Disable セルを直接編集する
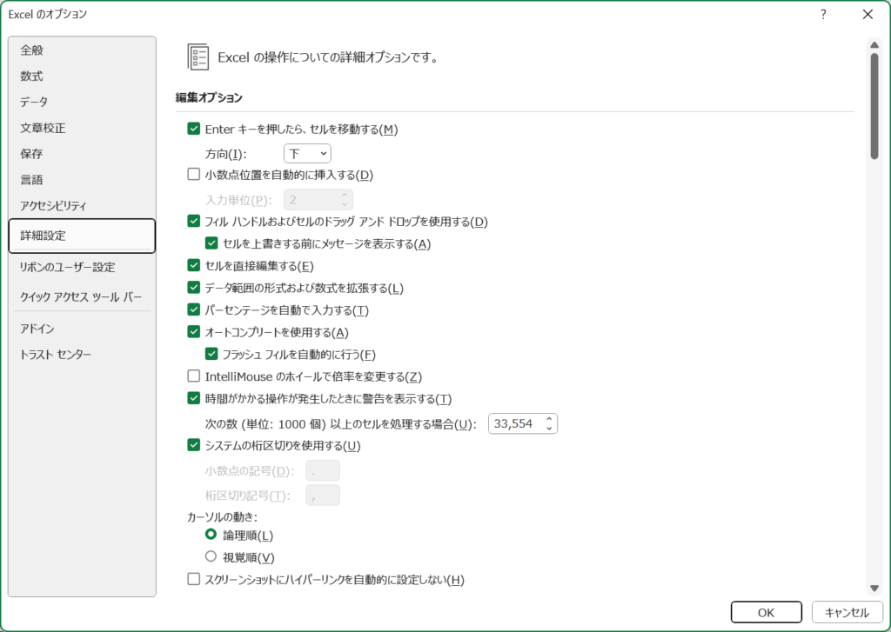Screen dimensions: 891x632 click(192, 264)
